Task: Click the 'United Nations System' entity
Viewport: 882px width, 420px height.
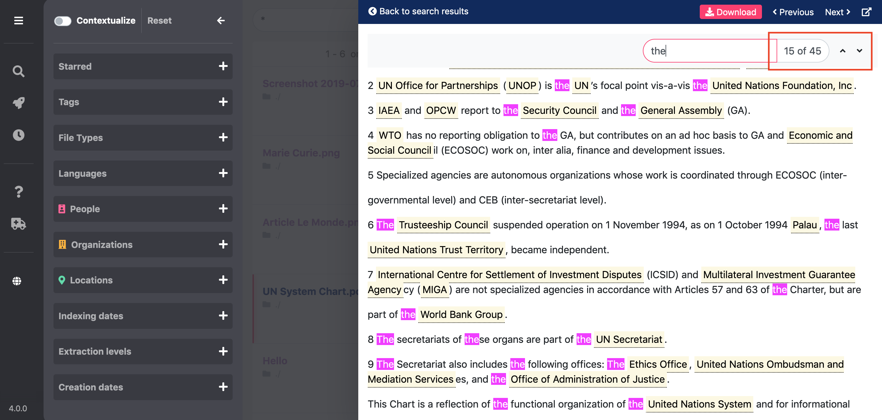Action: [699, 404]
